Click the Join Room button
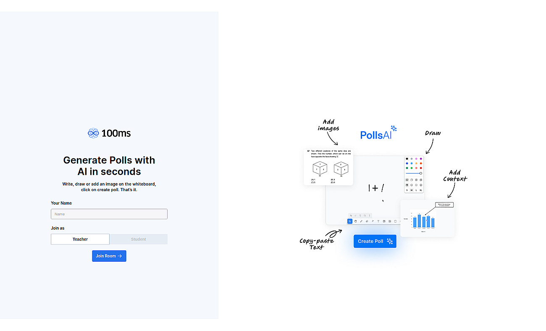The height and width of the screenshot is (331, 546). pyautogui.click(x=109, y=256)
